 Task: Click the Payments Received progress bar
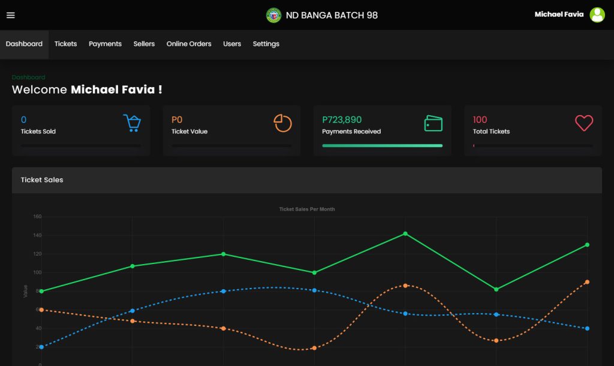382,145
